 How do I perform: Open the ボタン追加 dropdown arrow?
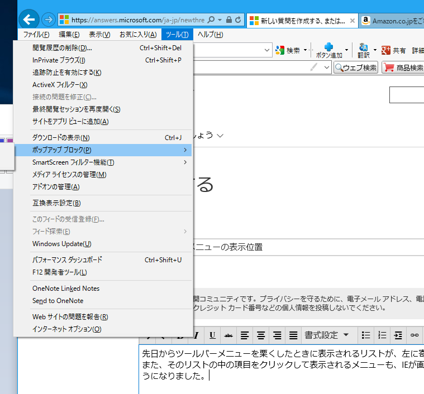(346, 50)
